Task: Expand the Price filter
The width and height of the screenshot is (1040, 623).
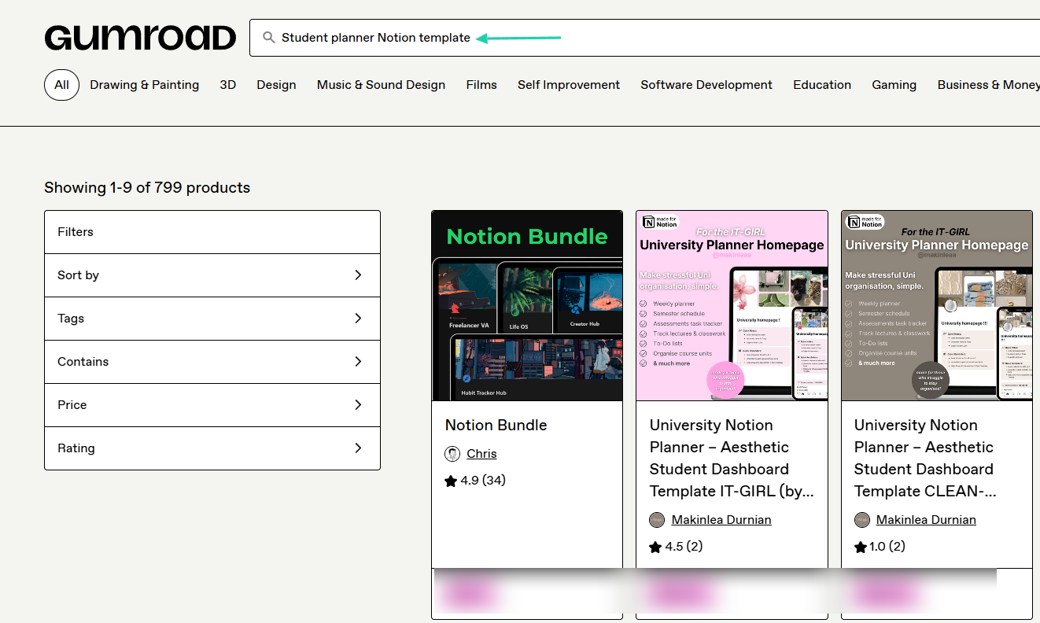Action: point(212,405)
